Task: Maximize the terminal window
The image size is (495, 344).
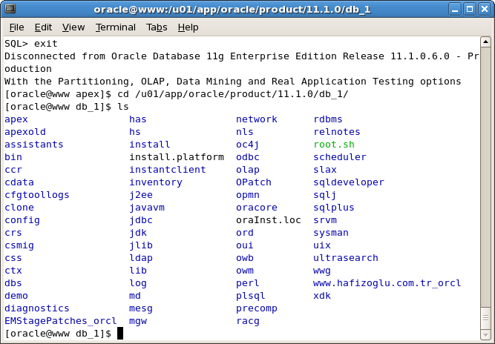Action: pyautogui.click(x=468, y=9)
